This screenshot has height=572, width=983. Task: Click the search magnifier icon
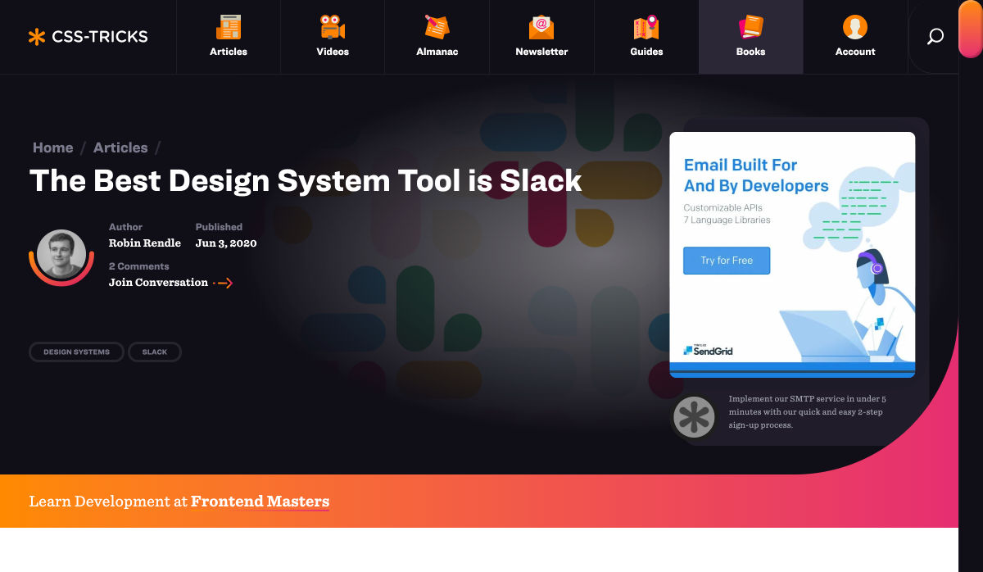click(935, 37)
